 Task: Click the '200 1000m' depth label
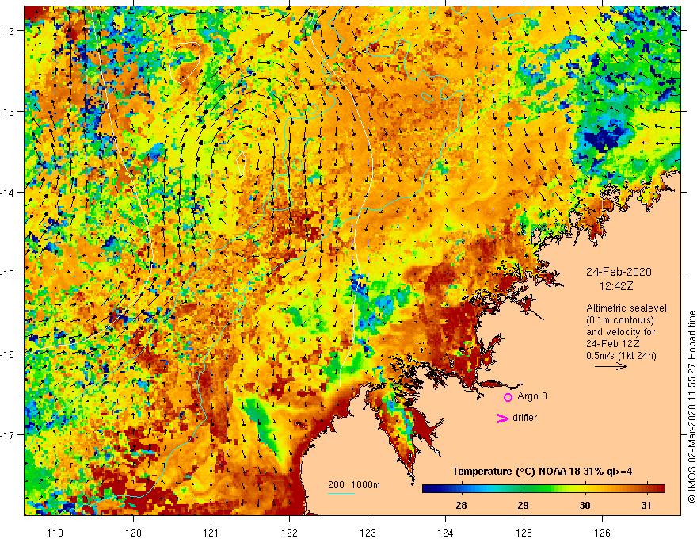(x=354, y=485)
